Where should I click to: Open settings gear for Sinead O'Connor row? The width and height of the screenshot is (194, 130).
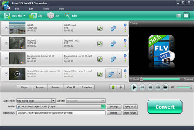click(x=125, y=71)
